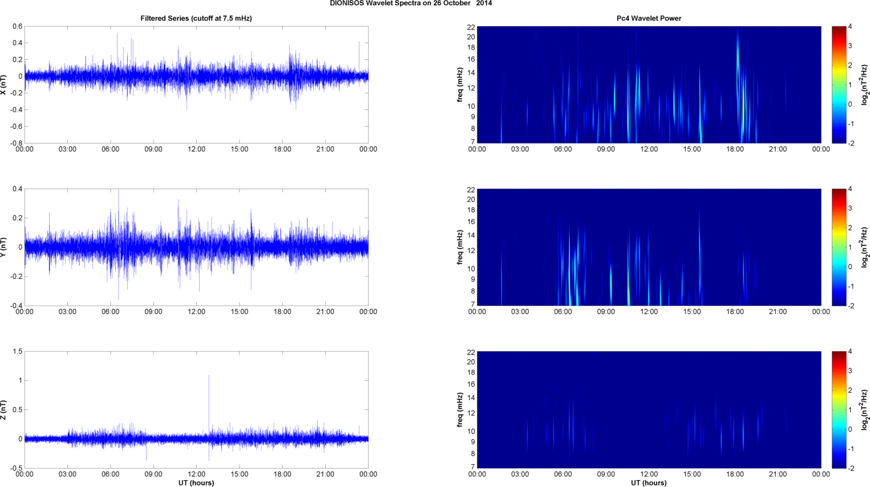This screenshot has height=487, width=870.
Task: Click the 'freq (mHz)' label of X wavelet plot
Action: coord(460,84)
